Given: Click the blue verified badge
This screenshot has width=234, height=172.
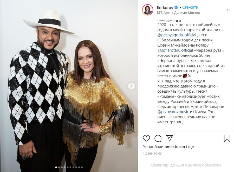Looking at the screenshot, I should (x=176, y=7).
